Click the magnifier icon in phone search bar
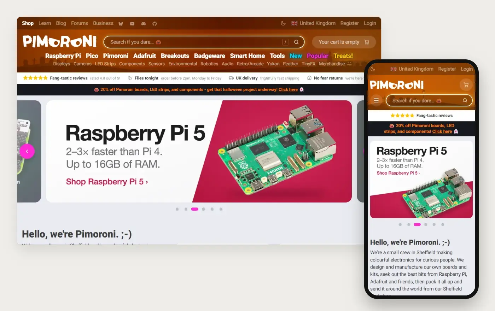The image size is (495, 311). pyautogui.click(x=465, y=100)
